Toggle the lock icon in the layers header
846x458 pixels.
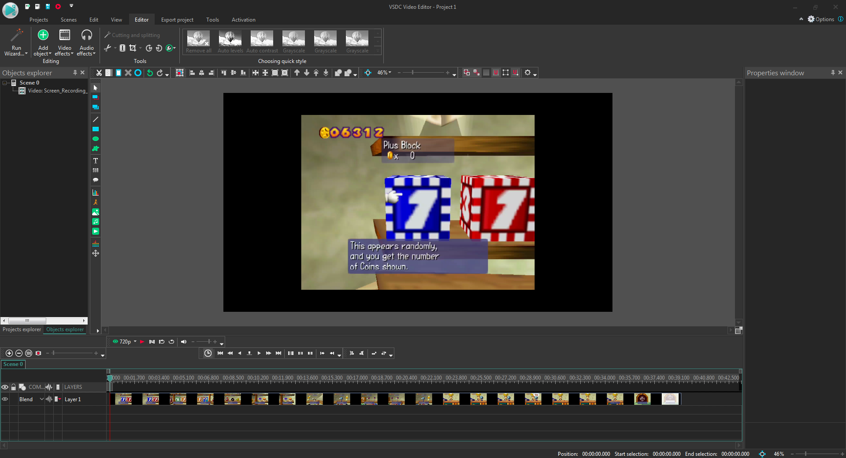coord(13,387)
